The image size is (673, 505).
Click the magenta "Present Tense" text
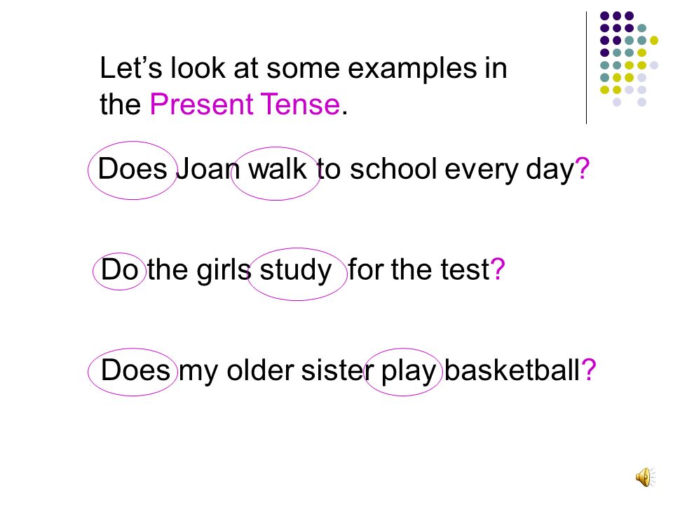245,105
